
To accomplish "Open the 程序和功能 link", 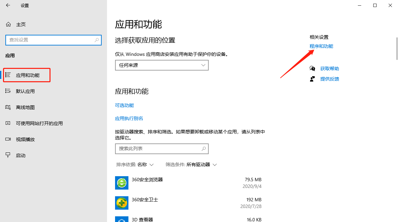I will point(321,46).
